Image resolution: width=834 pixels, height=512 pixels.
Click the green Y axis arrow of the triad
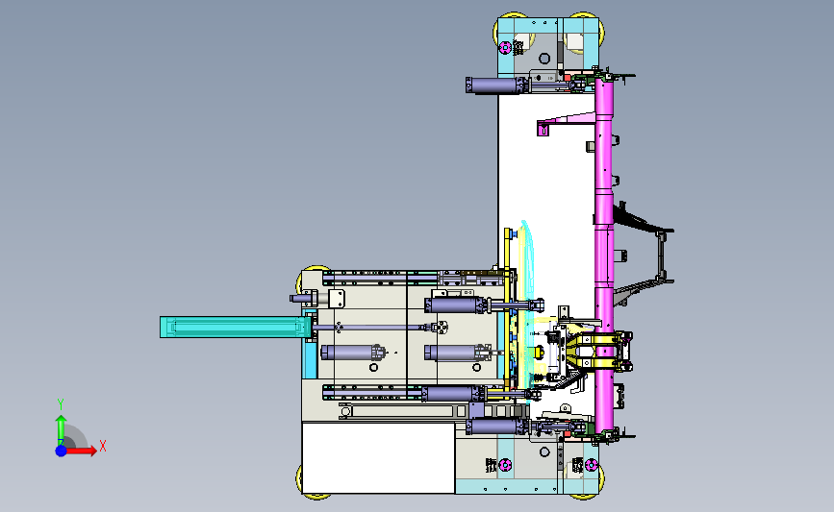(x=62, y=429)
